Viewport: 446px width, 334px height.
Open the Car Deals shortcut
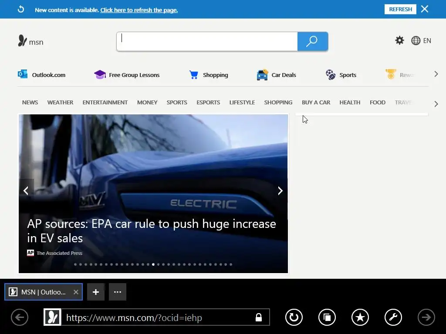point(276,75)
